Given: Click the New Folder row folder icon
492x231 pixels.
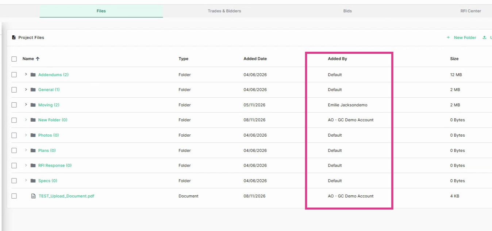Looking at the screenshot, I should point(33,120).
